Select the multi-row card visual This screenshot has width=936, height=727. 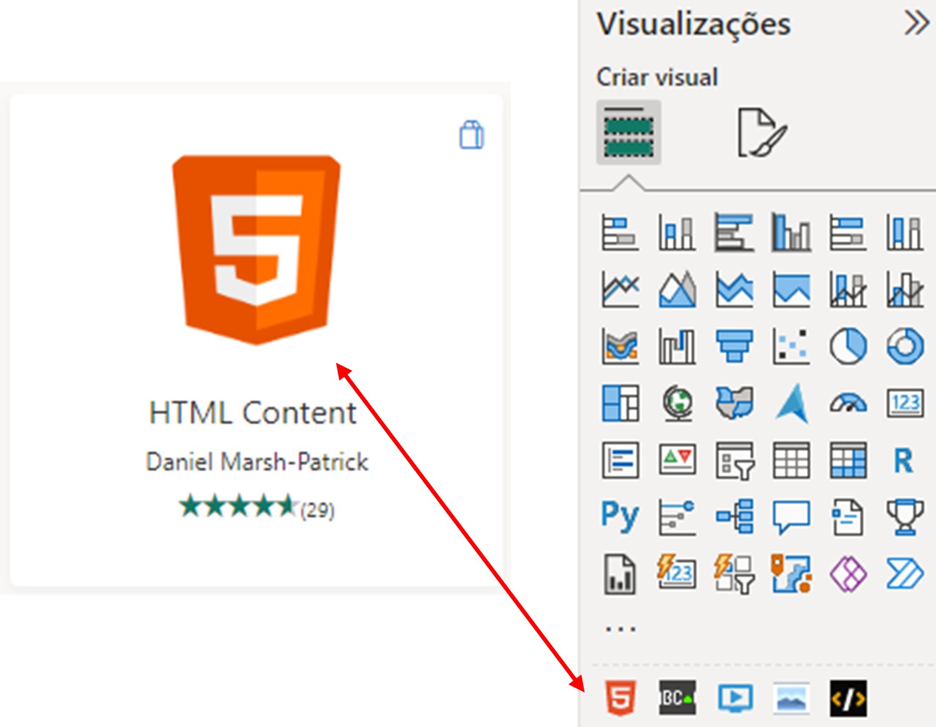(620, 459)
